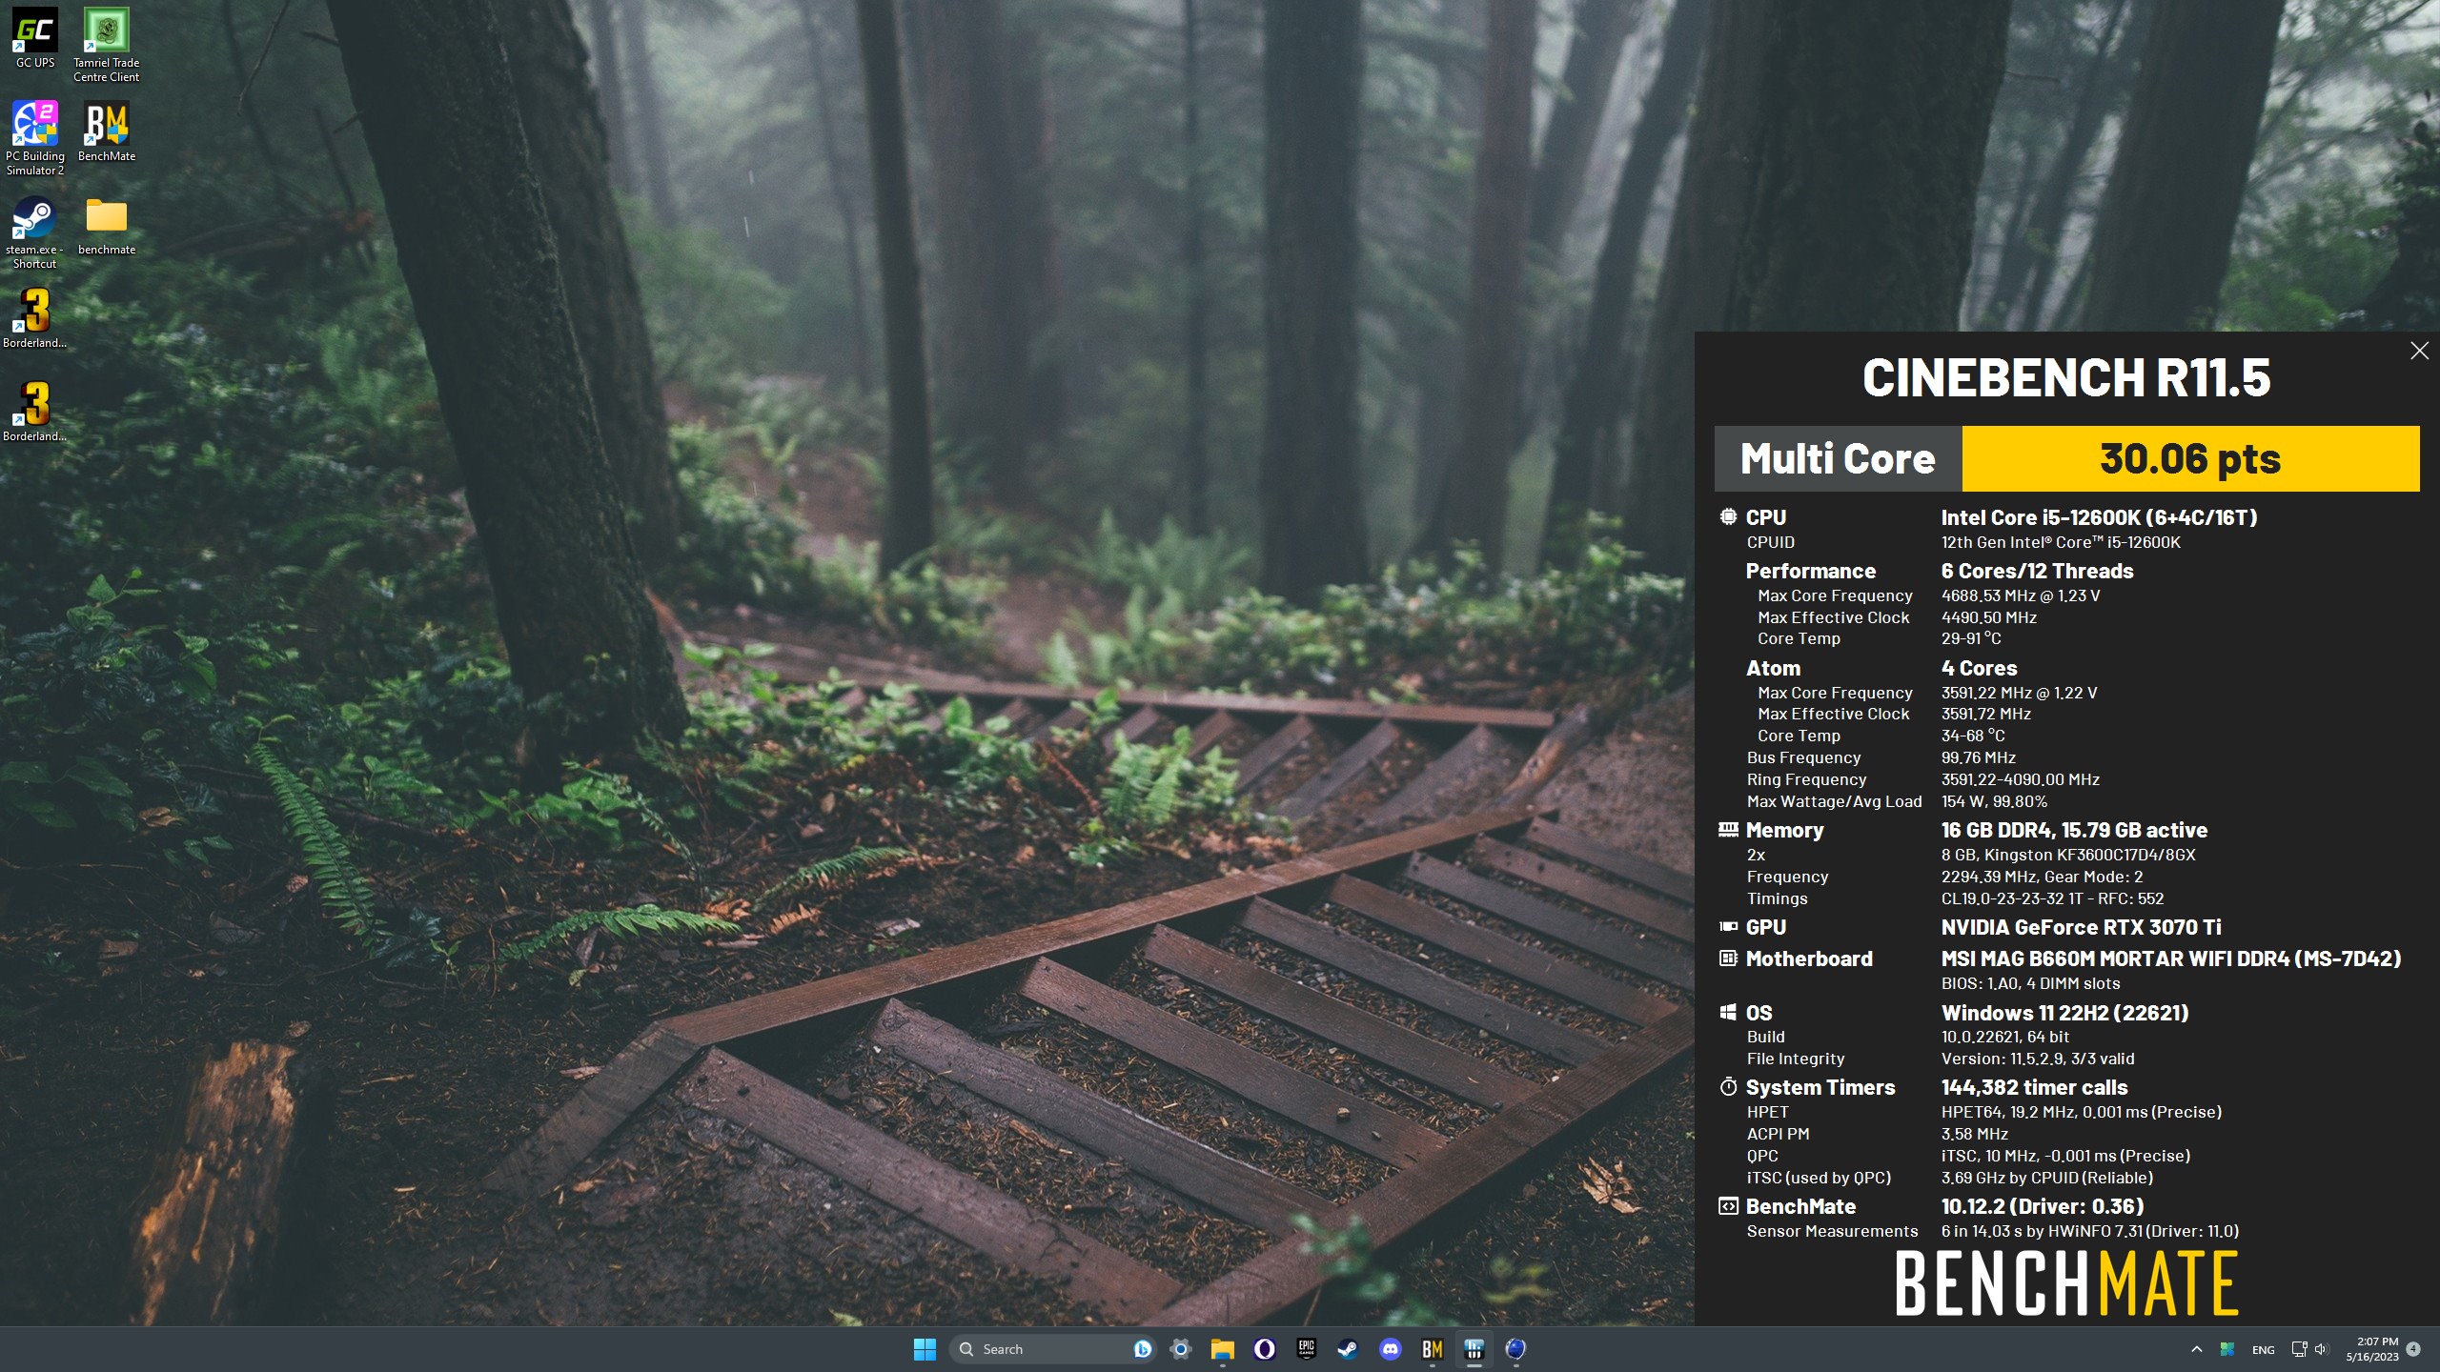Open the GC UPS desktop shortcut
Screen dimensions: 2440x1372
35,37
